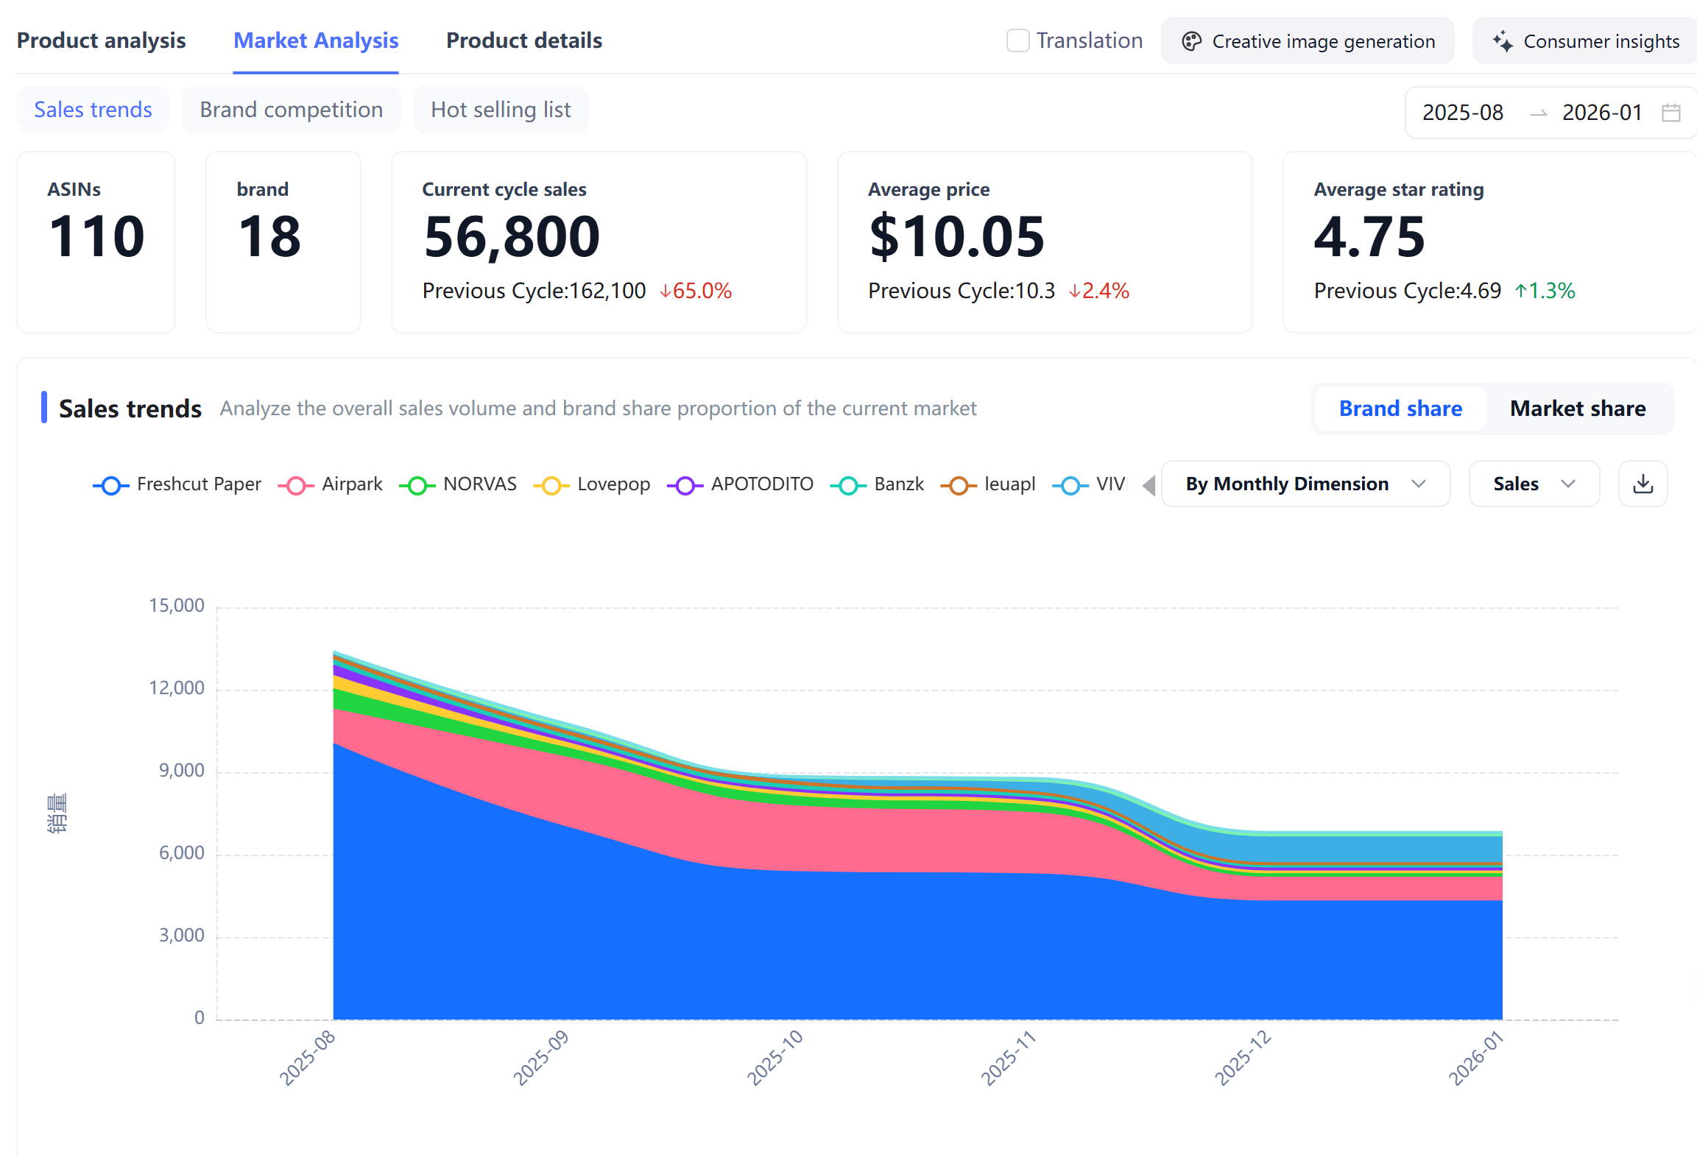Toggle Lovepop series legend marker
Image resolution: width=1697 pixels, height=1155 pixels.
[551, 485]
